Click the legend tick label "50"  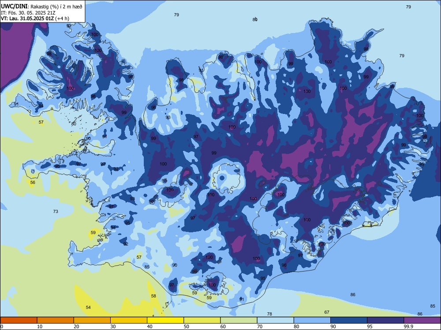(x=186, y=326)
